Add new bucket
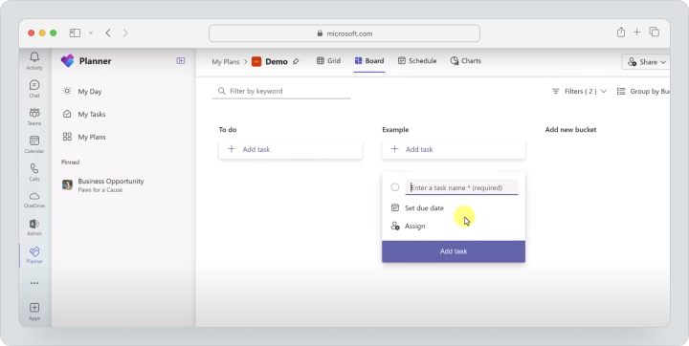The width and height of the screenshot is (689, 346). (570, 130)
